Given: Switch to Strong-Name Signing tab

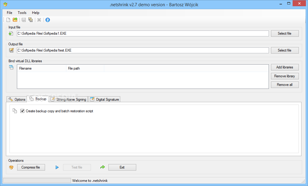Looking at the screenshot, I should tap(68, 100).
